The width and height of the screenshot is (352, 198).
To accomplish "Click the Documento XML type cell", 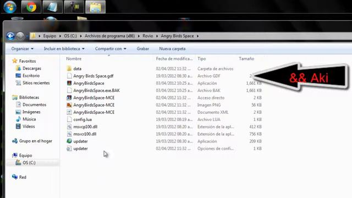I will pos(213,112).
